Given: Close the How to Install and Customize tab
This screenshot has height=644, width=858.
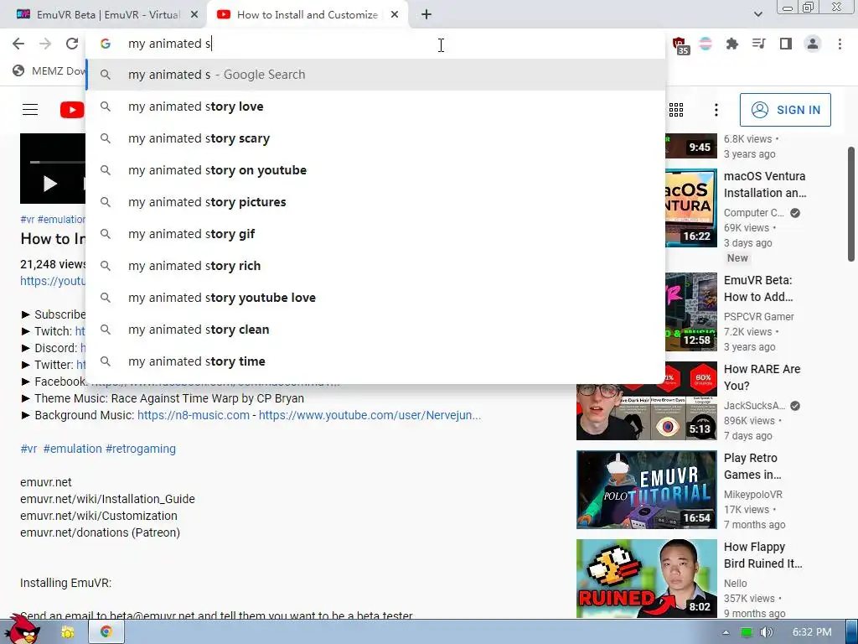Looking at the screenshot, I should click(395, 15).
